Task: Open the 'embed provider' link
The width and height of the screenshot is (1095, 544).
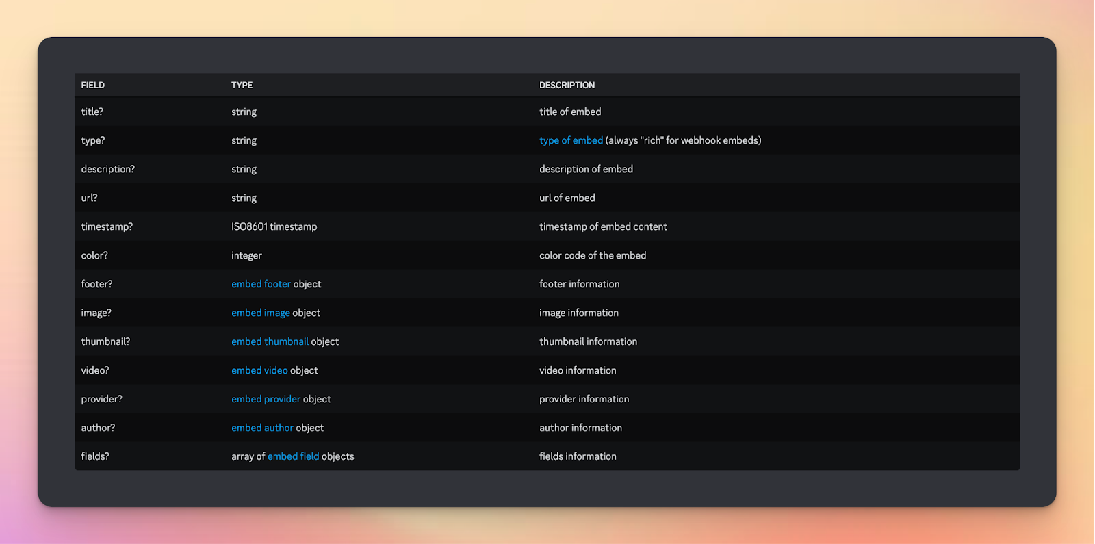Action: click(266, 399)
